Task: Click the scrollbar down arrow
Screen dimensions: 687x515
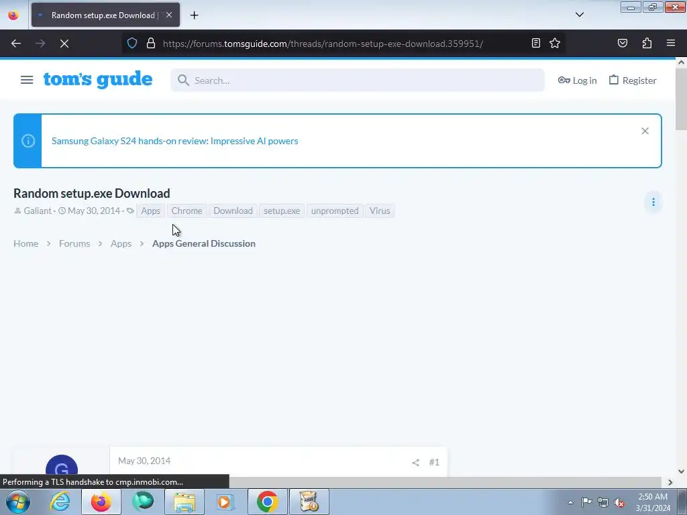Action: (x=681, y=471)
